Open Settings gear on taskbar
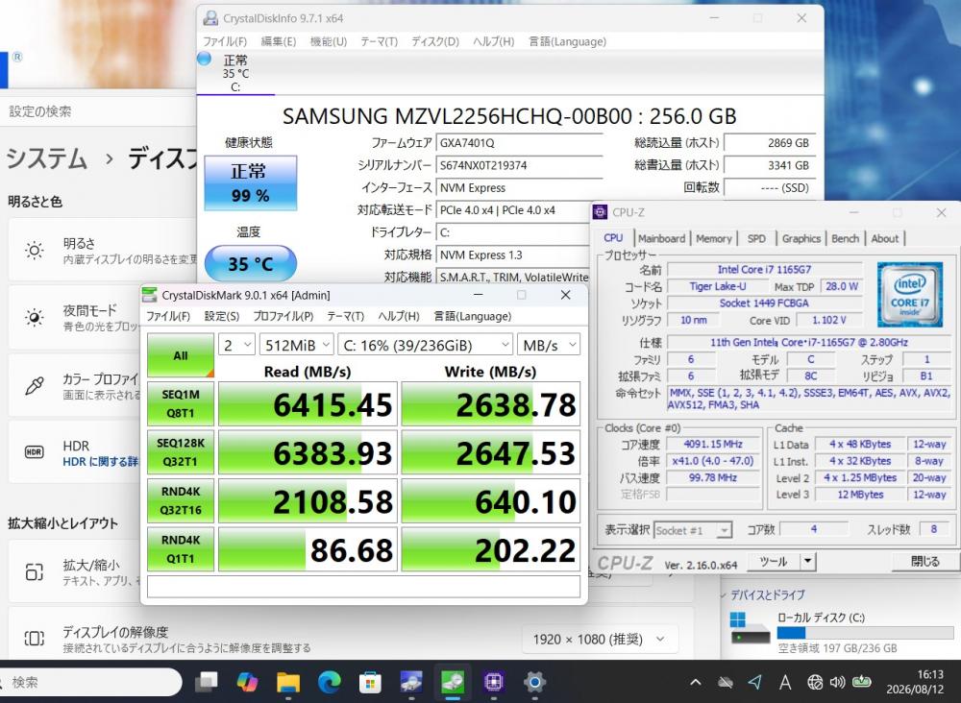Viewport: 961px width, 703px height. click(534, 682)
